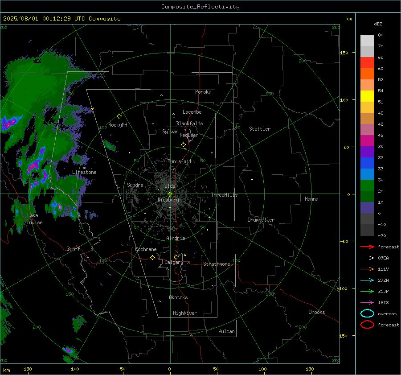
Task: Click the Stettler city label
Action: pyautogui.click(x=260, y=129)
